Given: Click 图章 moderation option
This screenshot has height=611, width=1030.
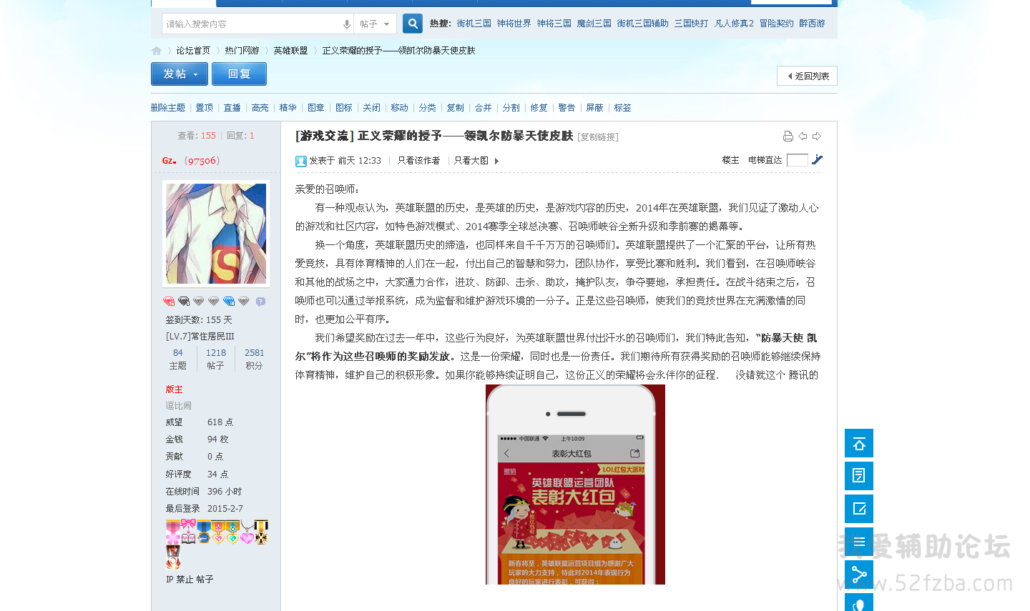Looking at the screenshot, I should tap(316, 108).
